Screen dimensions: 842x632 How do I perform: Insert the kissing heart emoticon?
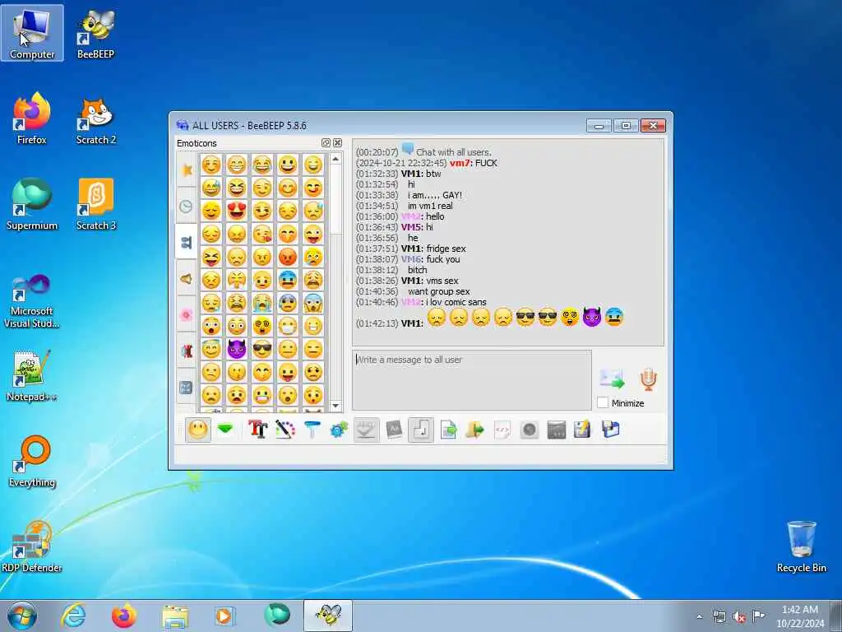pos(262,234)
